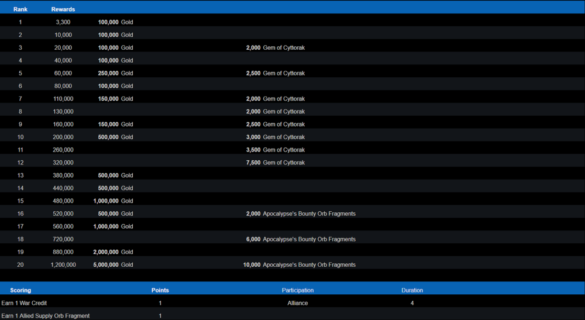
Task: Click the Earn 1 War Credit scoring row
Action: click(x=24, y=303)
